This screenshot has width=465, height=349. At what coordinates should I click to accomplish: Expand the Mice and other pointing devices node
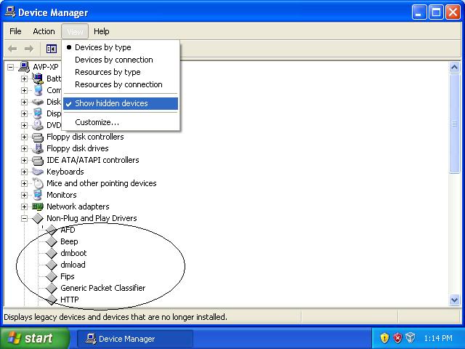click(24, 183)
